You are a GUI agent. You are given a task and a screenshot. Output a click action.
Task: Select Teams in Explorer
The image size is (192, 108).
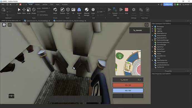159,54
